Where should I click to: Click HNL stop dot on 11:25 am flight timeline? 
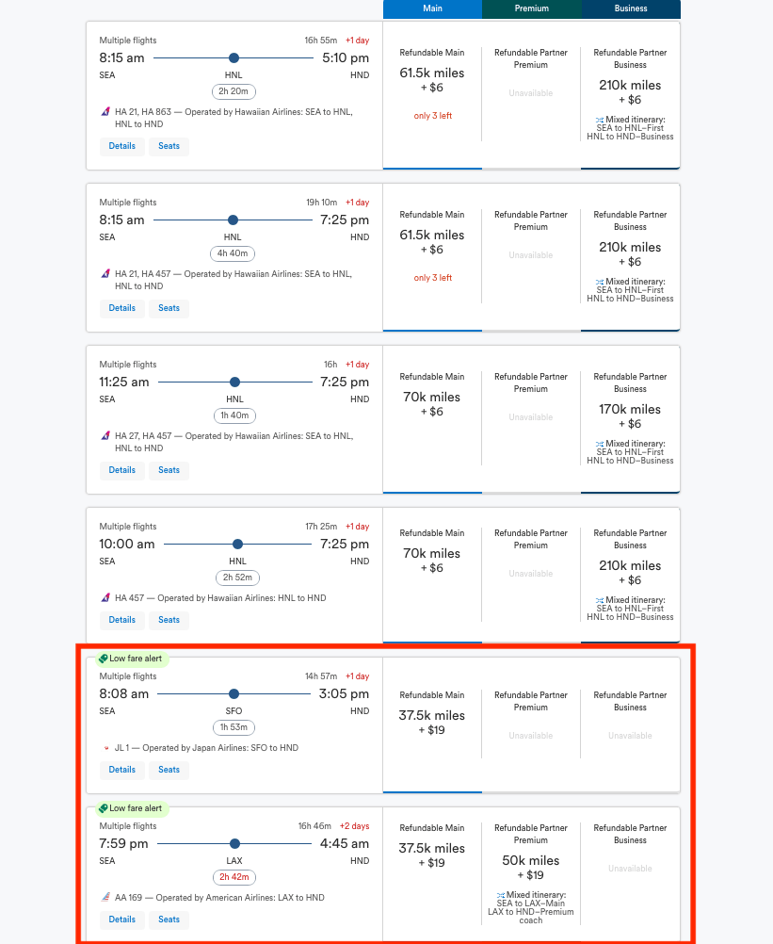pos(234,382)
